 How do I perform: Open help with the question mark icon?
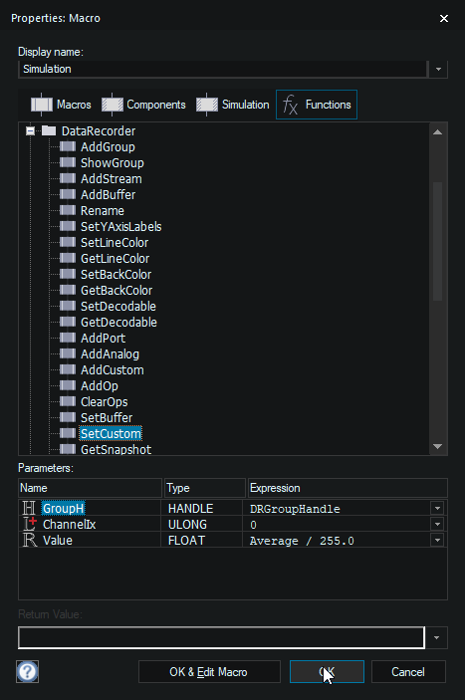point(27,671)
